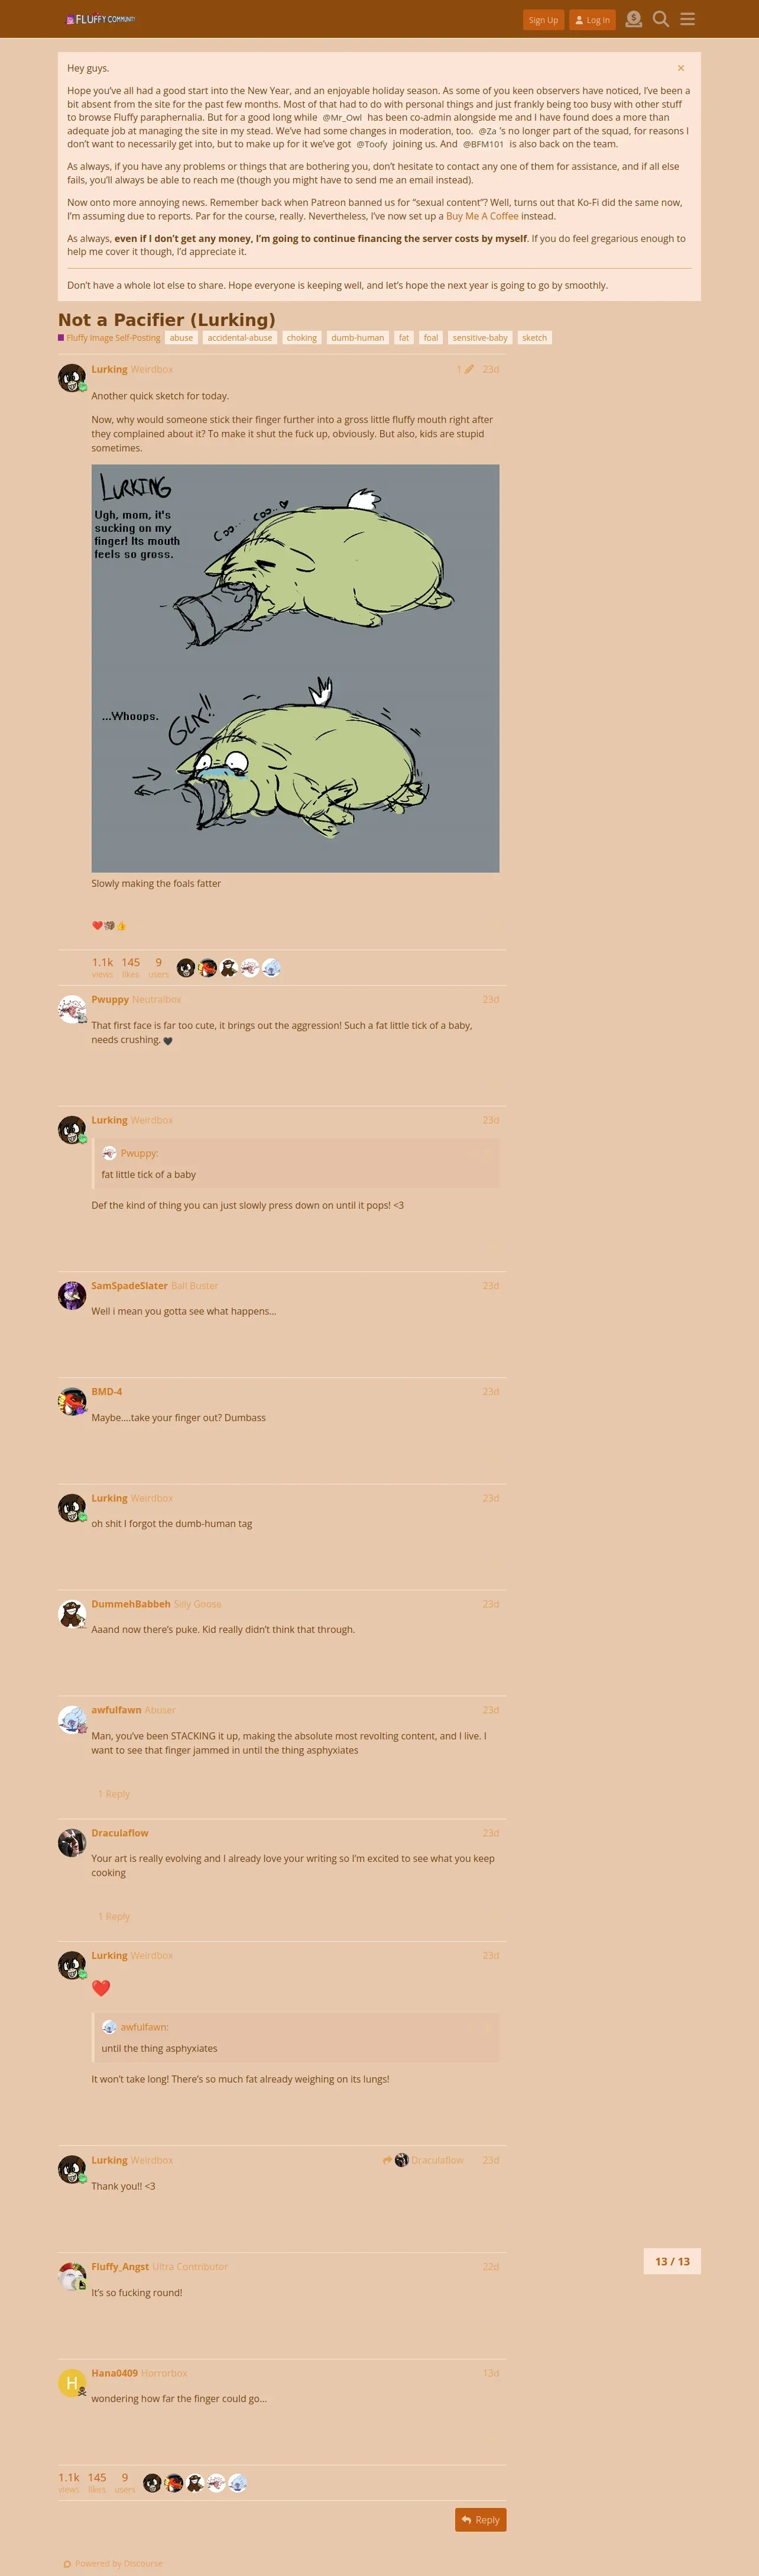Image resolution: width=759 pixels, height=2576 pixels.
Task: Click the donation money icon in header
Action: (x=633, y=19)
